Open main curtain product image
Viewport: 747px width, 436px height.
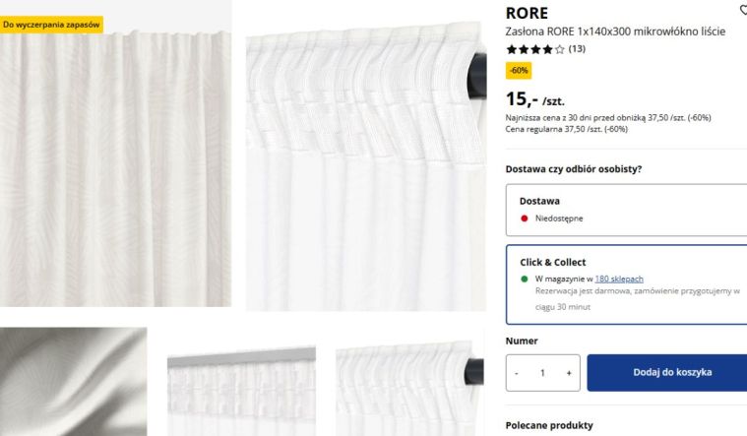coord(115,153)
